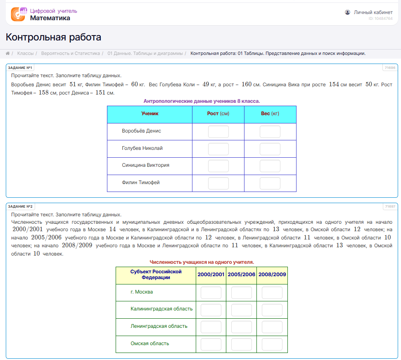
Task: Click the Математика site title
Action: pyautogui.click(x=50, y=18)
